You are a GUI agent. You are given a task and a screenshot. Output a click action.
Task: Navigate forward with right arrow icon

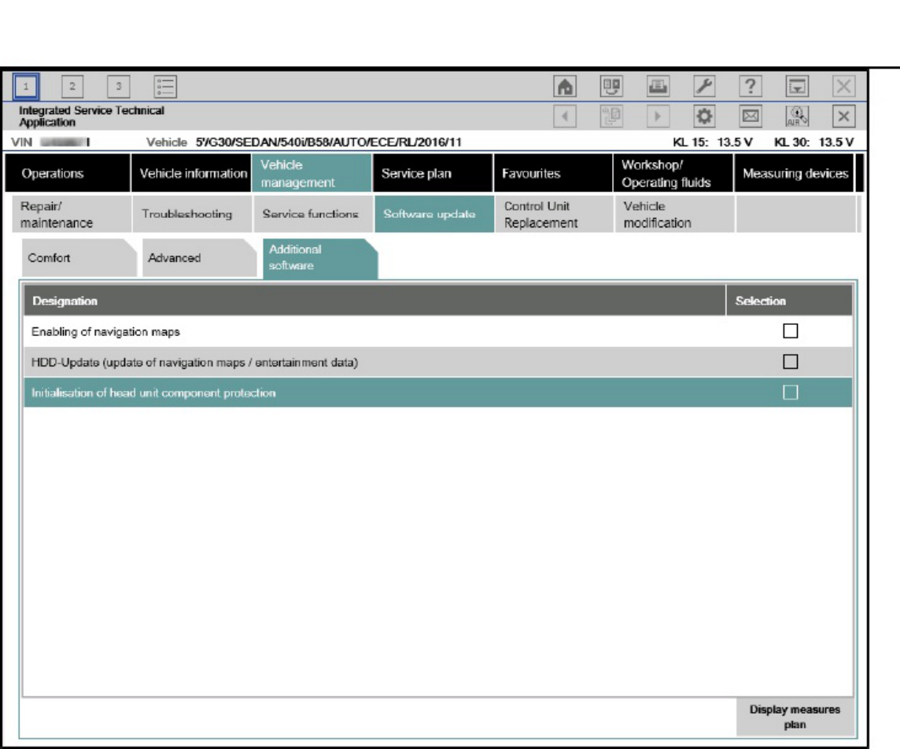coord(658,116)
